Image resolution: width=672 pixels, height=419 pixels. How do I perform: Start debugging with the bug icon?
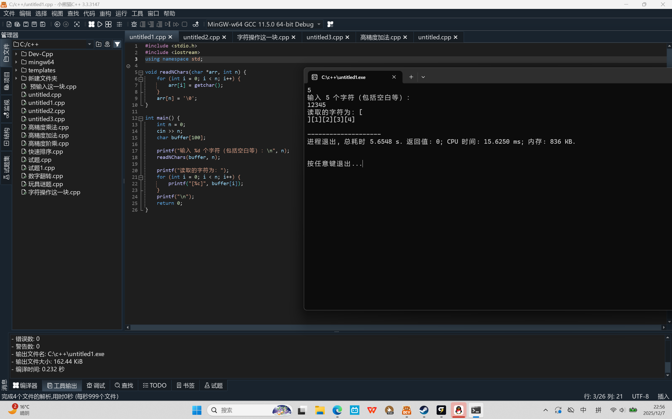coord(134,24)
